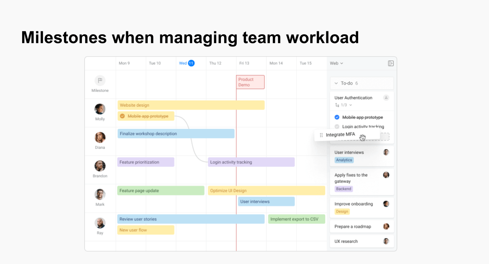Collapse the side panel using the top-right icon

point(391,63)
